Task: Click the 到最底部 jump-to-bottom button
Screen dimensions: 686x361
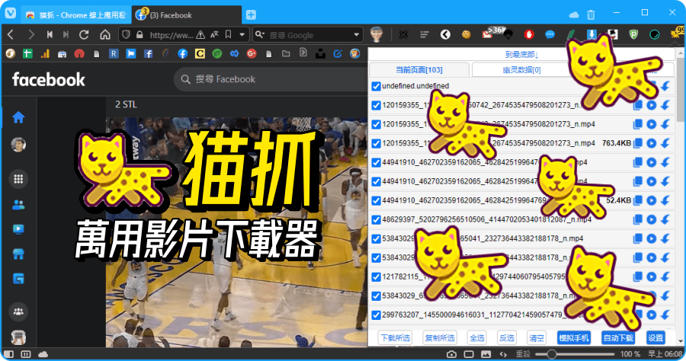Action: (521, 54)
